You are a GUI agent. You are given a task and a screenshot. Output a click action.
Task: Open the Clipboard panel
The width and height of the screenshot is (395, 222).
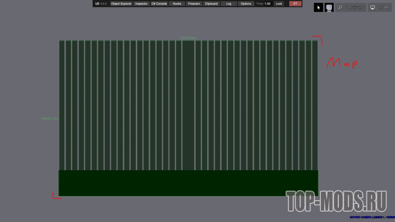click(211, 4)
